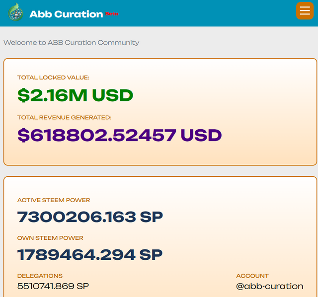Click the $618802.52457 USD revenue figure

(x=119, y=135)
